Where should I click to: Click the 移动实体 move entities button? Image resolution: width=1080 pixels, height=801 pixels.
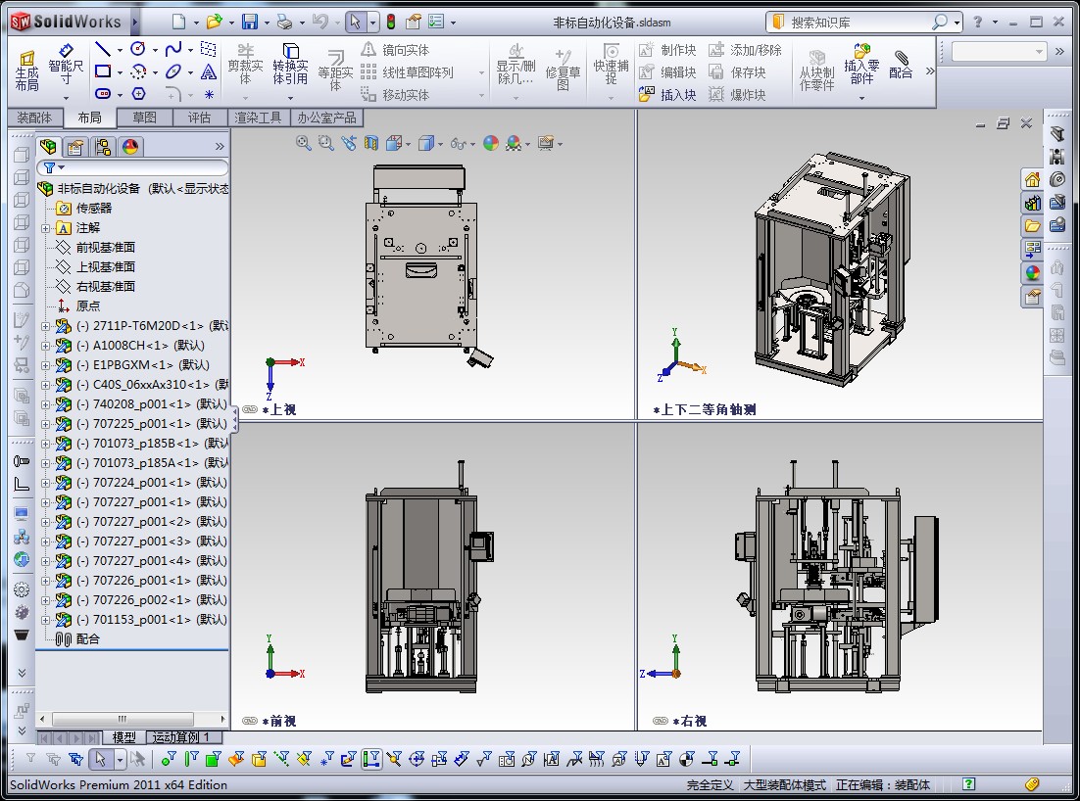[x=395, y=94]
